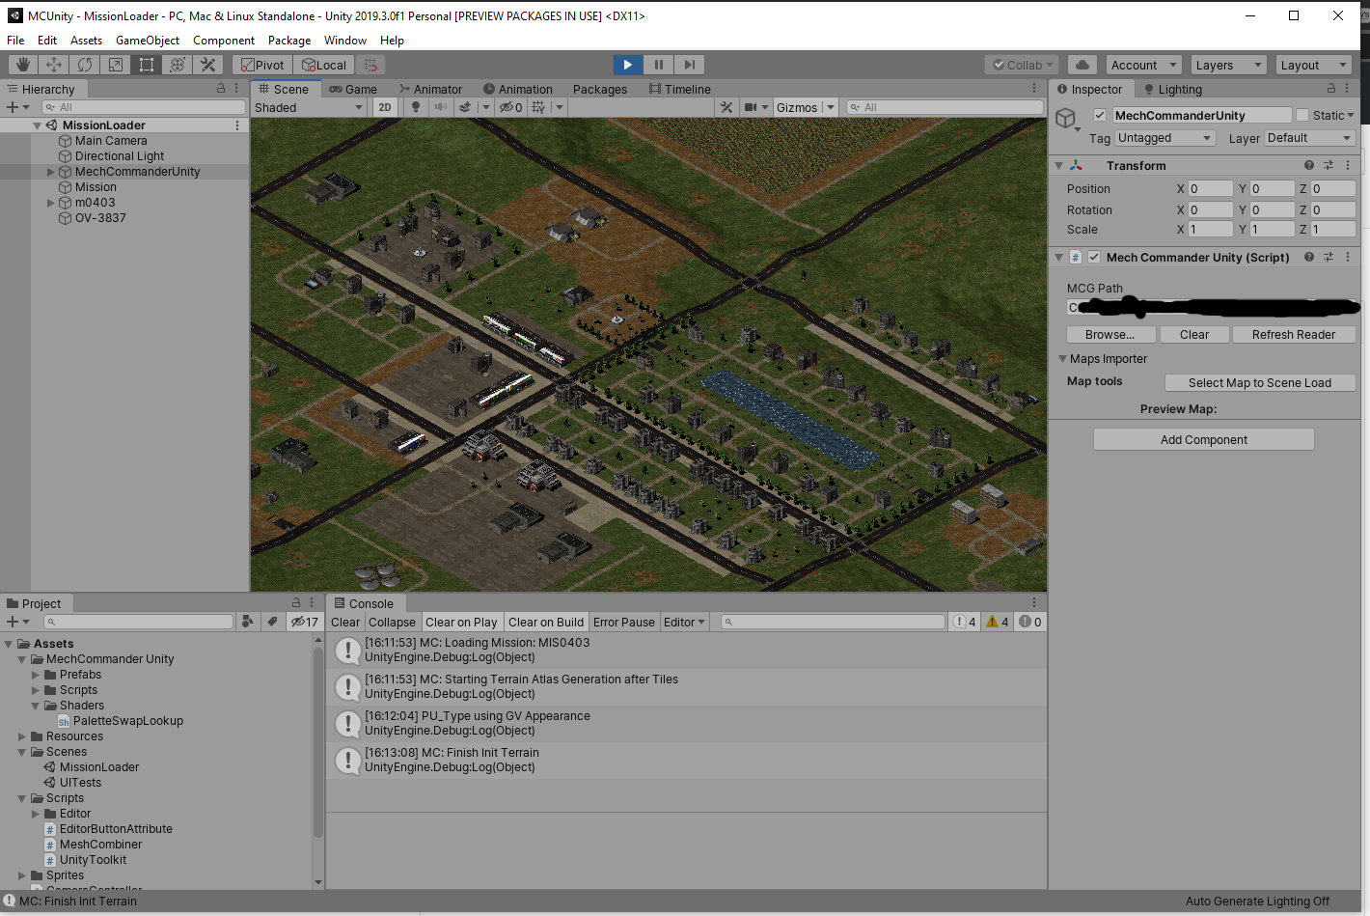Select the Move tool
Image resolution: width=1370 pixels, height=916 pixels.
click(54, 65)
